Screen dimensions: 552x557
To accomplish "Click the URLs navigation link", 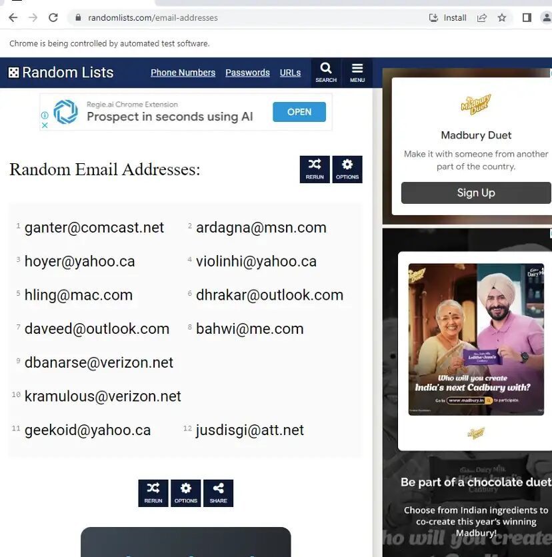I will click(290, 72).
